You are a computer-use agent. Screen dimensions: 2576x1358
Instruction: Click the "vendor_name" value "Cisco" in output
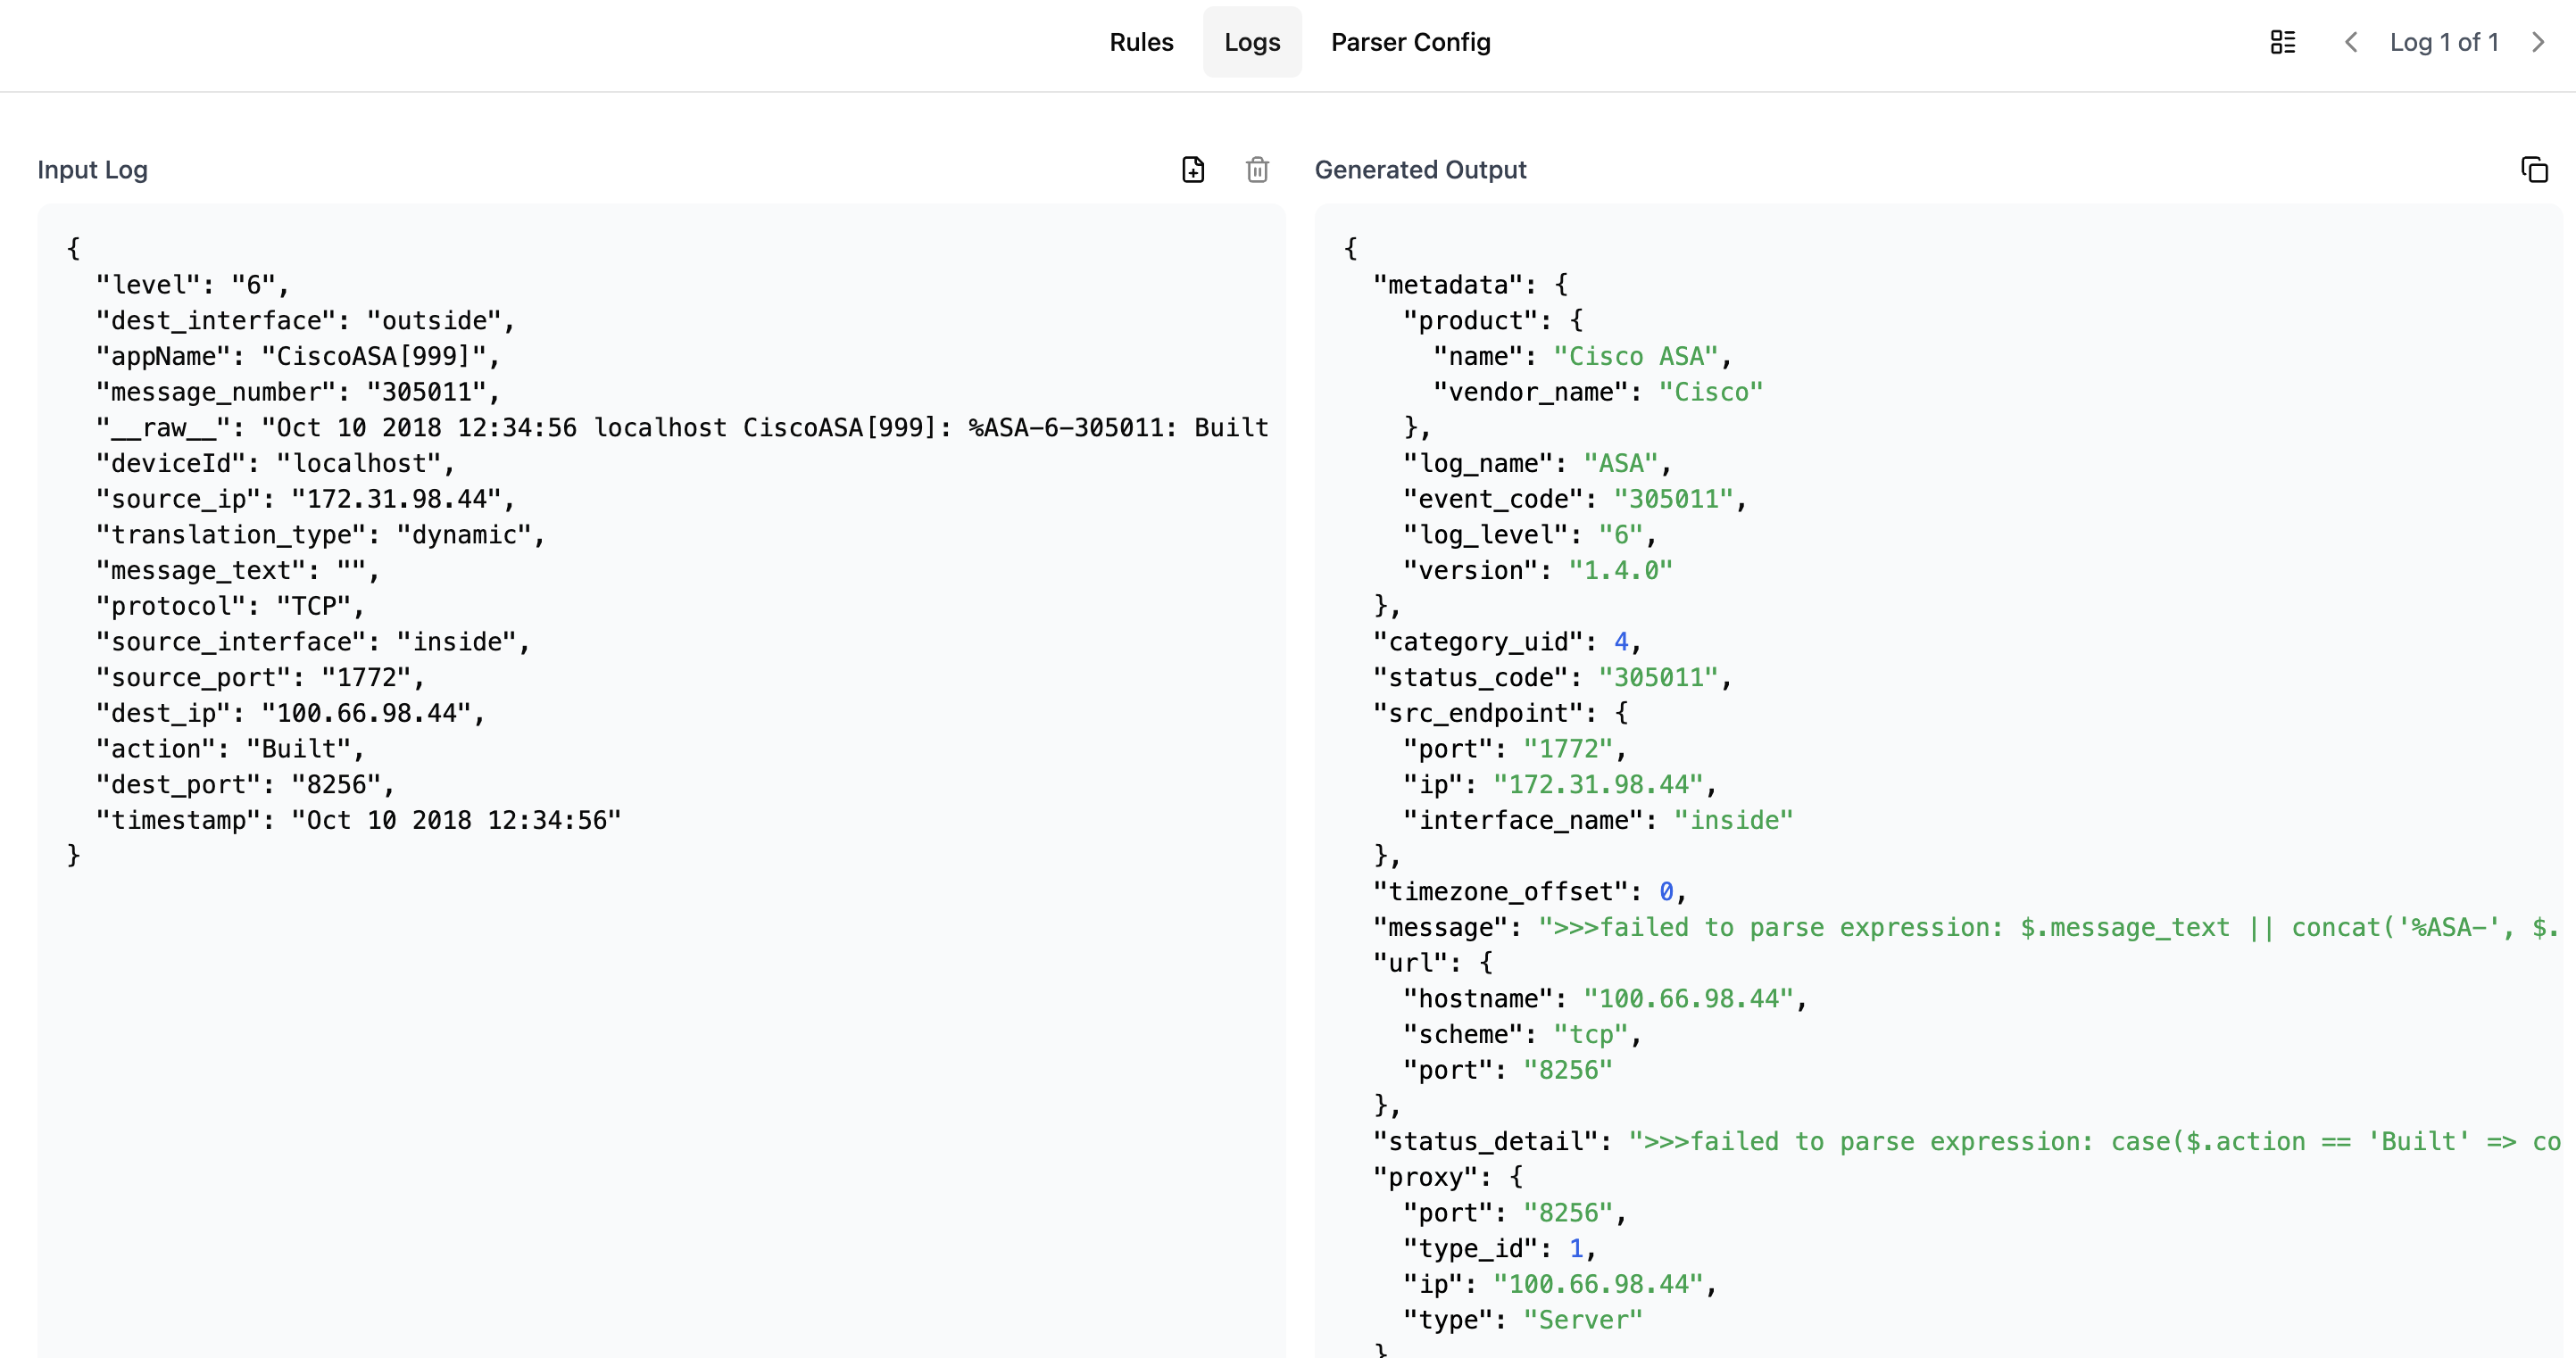coord(1710,392)
